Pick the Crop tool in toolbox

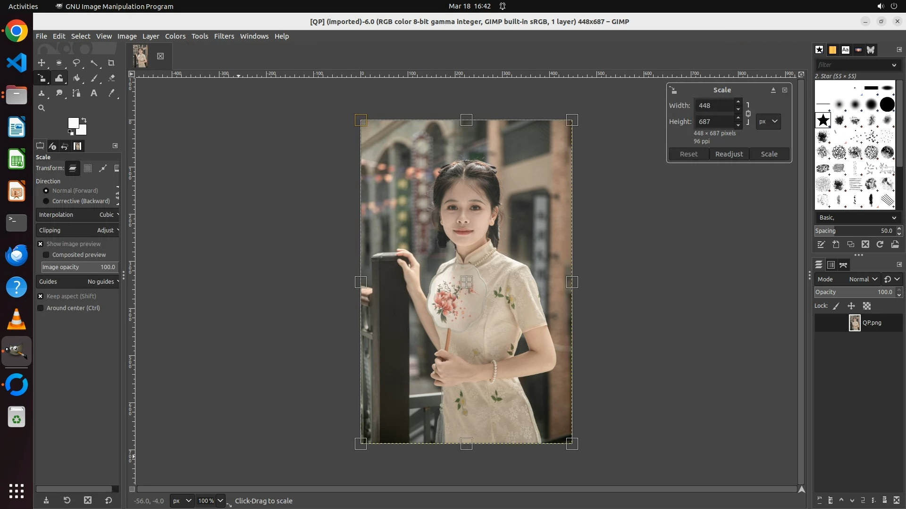click(111, 63)
